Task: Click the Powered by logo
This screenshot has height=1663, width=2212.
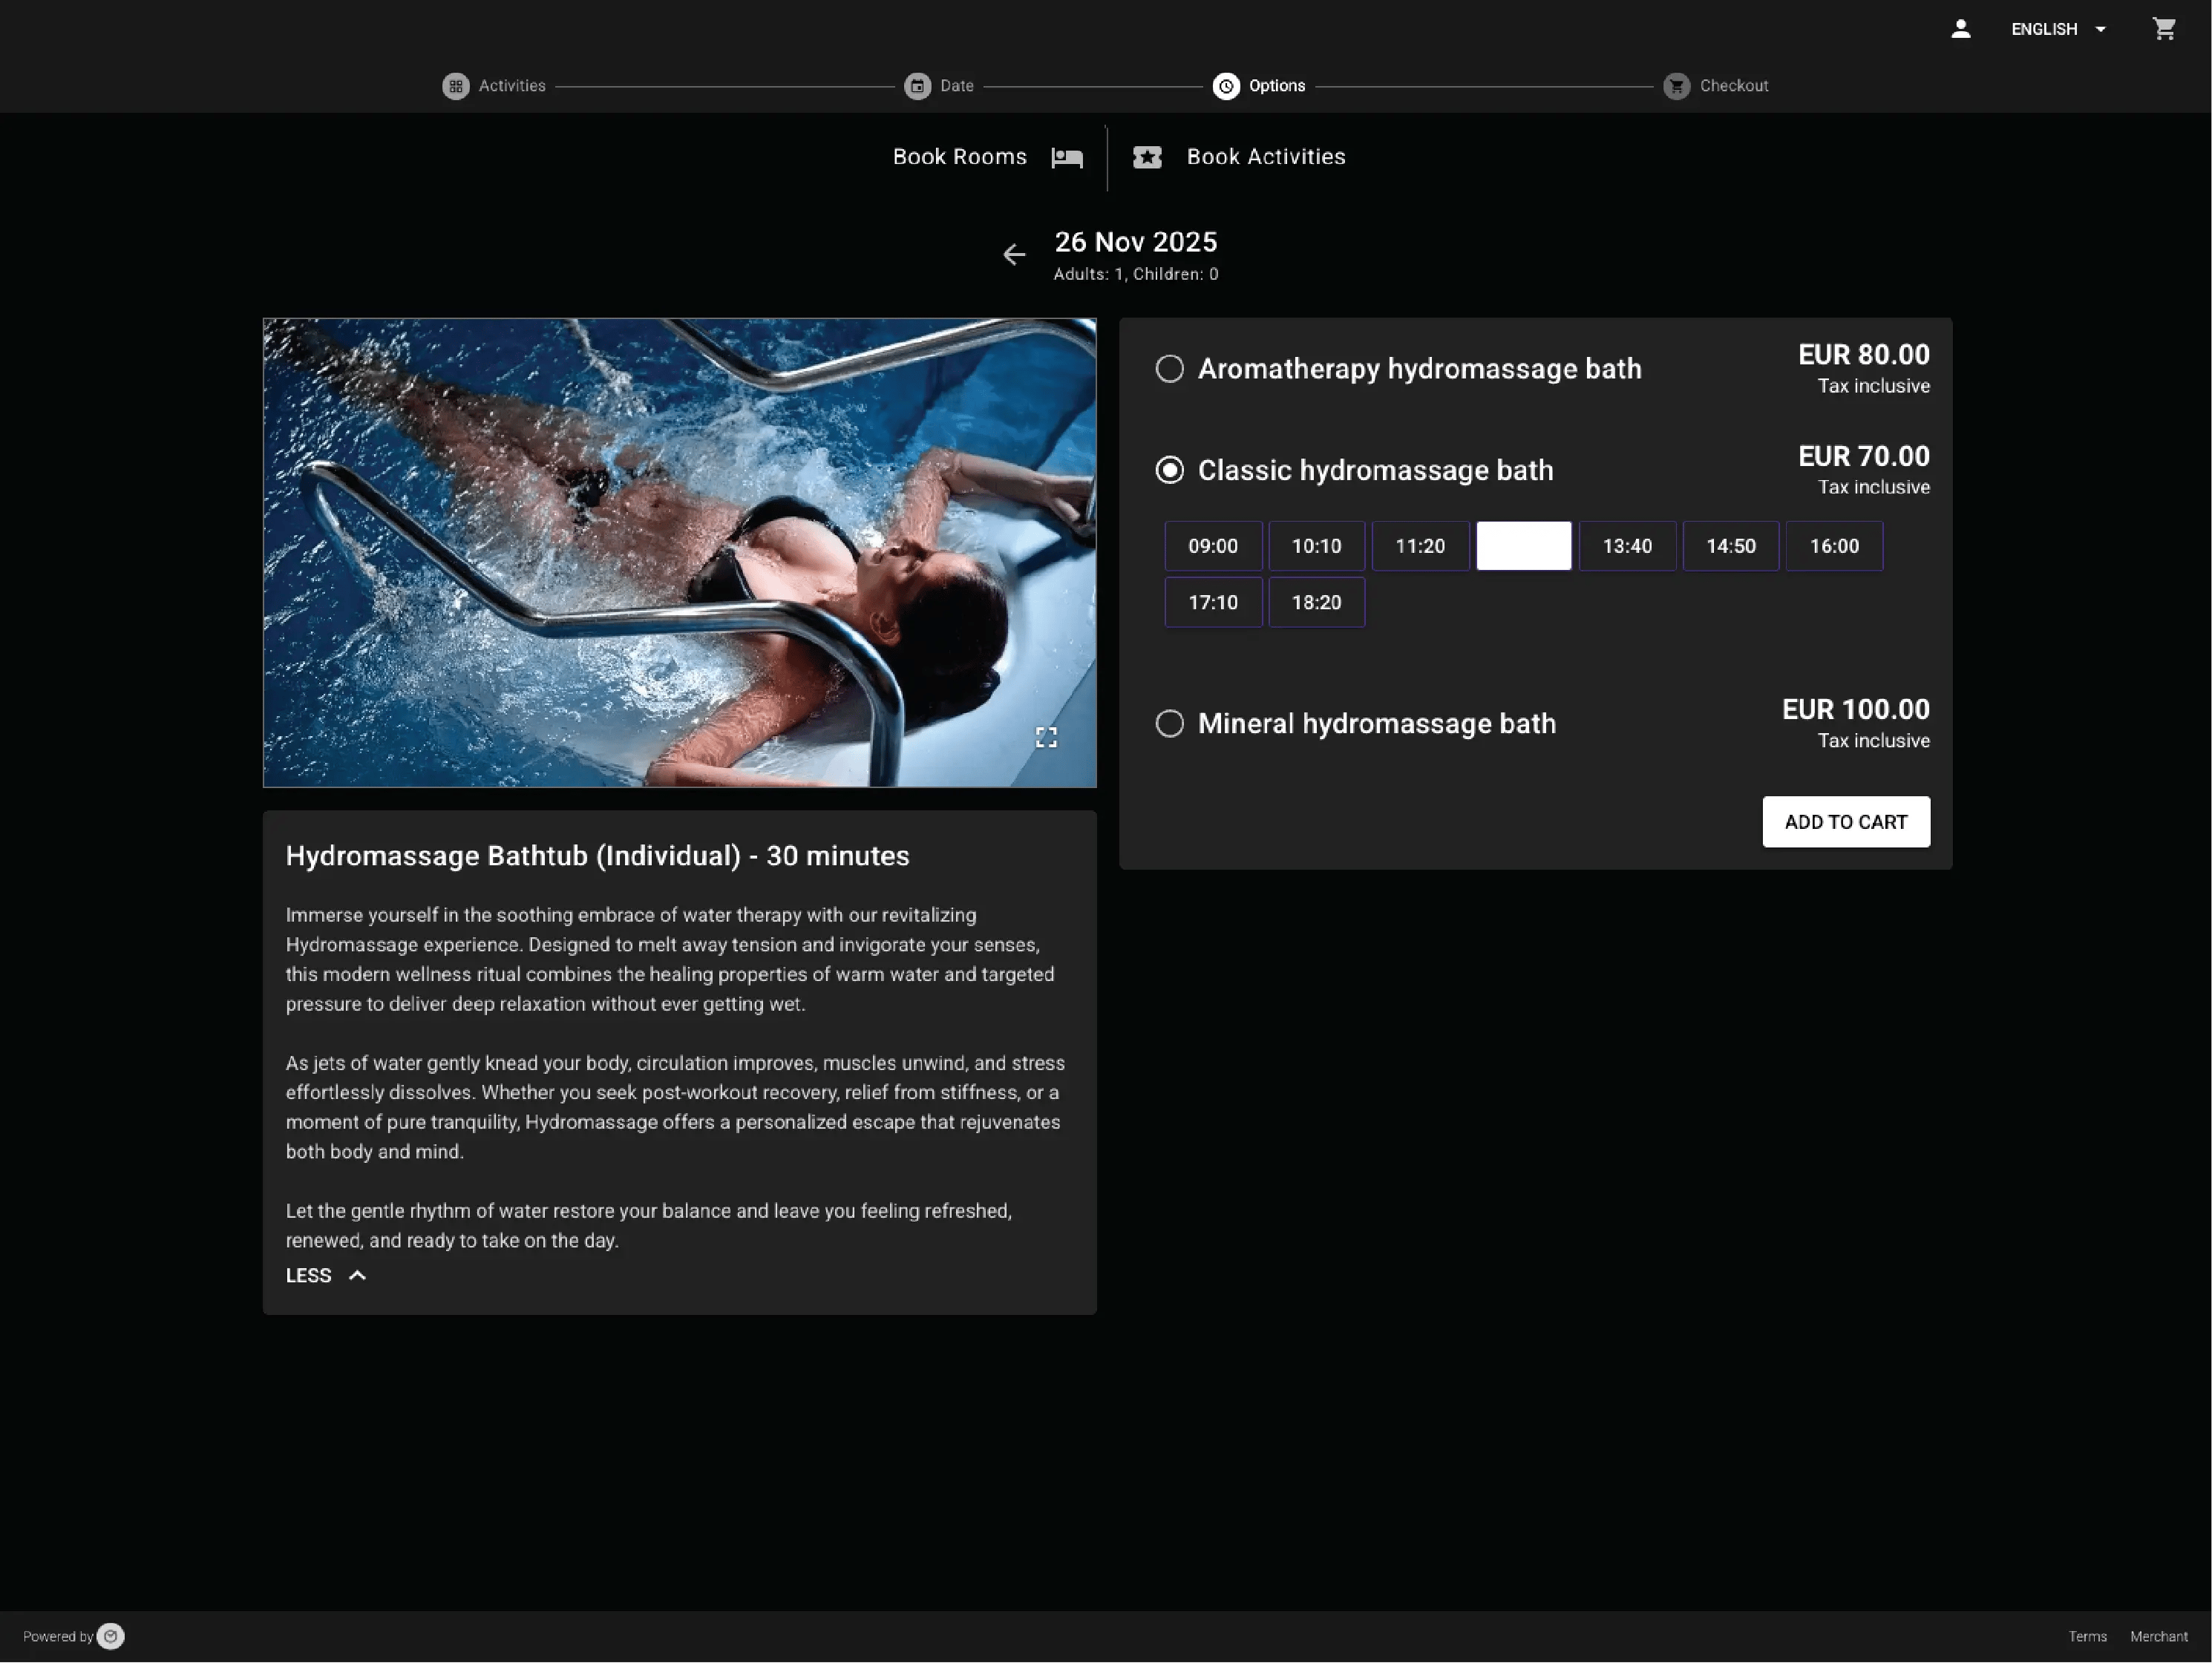Action: [110, 1636]
